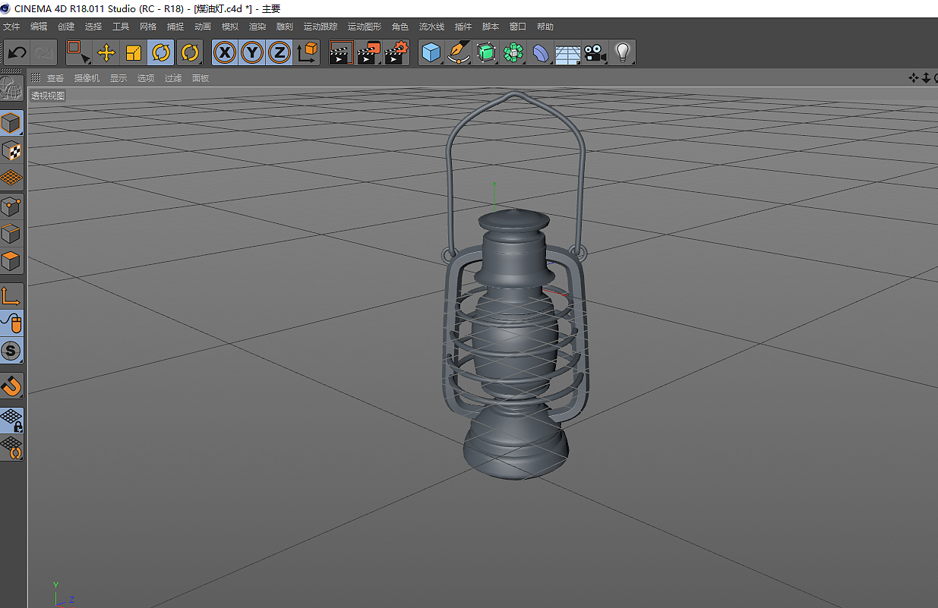This screenshot has width=938, height=608.
Task: Toggle Y axis lock
Action: tap(252, 52)
